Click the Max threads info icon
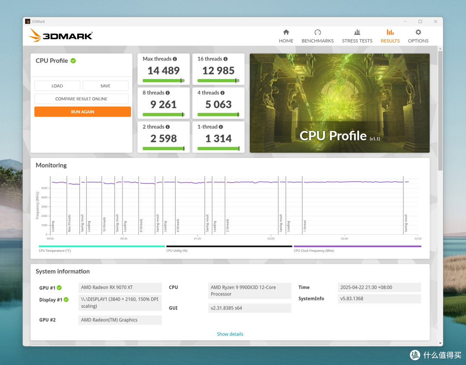 pyautogui.click(x=175, y=59)
